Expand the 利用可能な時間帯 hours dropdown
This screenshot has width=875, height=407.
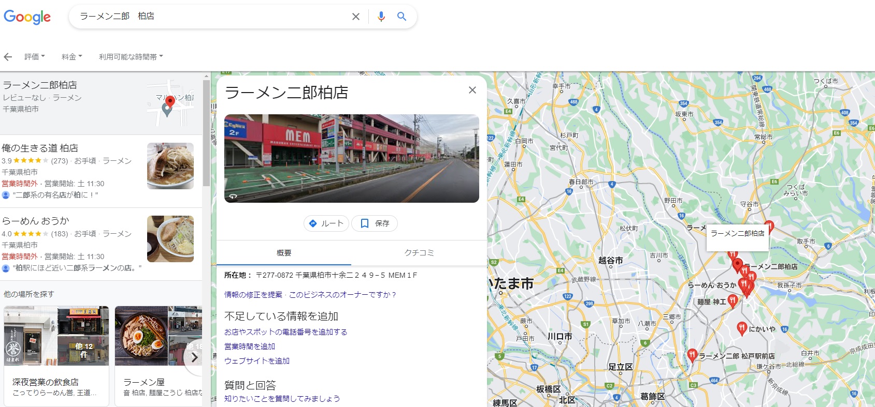coord(131,57)
